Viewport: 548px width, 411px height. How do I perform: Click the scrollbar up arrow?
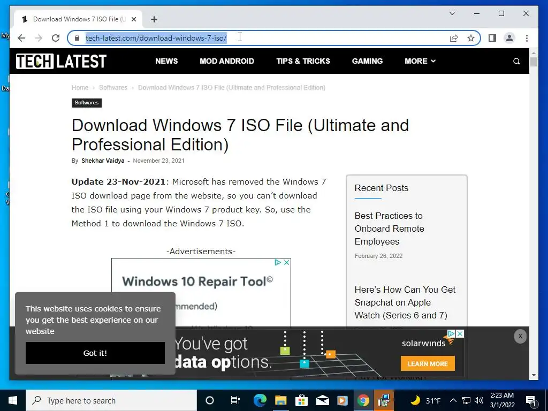tap(534, 53)
